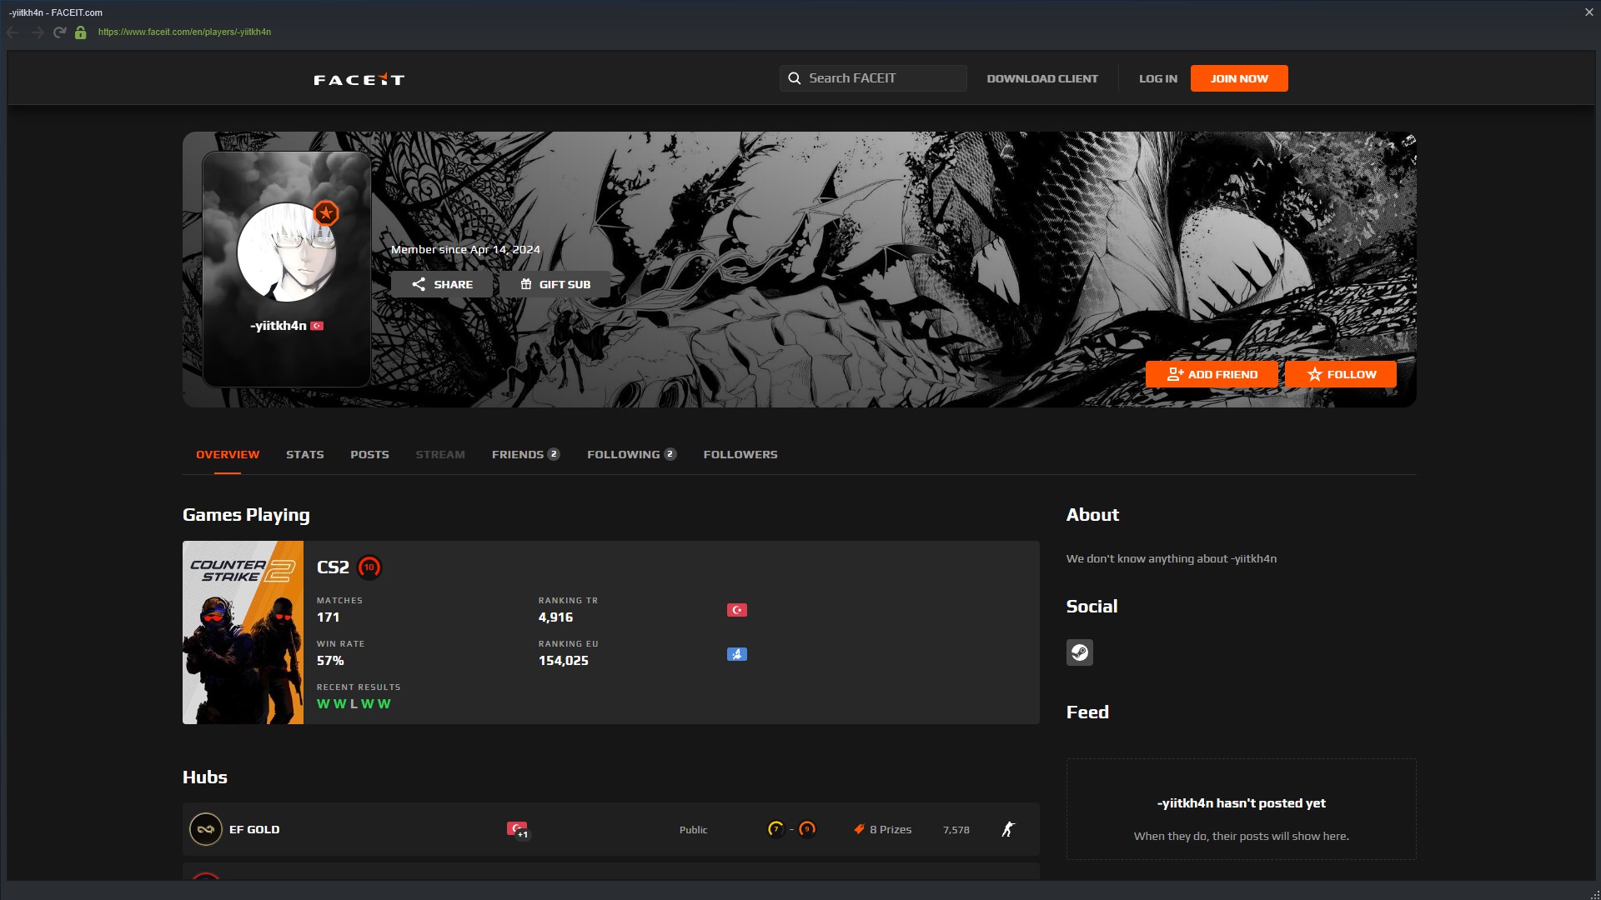Open the EF GOLD hub name
The height and width of the screenshot is (900, 1601).
pos(254,829)
